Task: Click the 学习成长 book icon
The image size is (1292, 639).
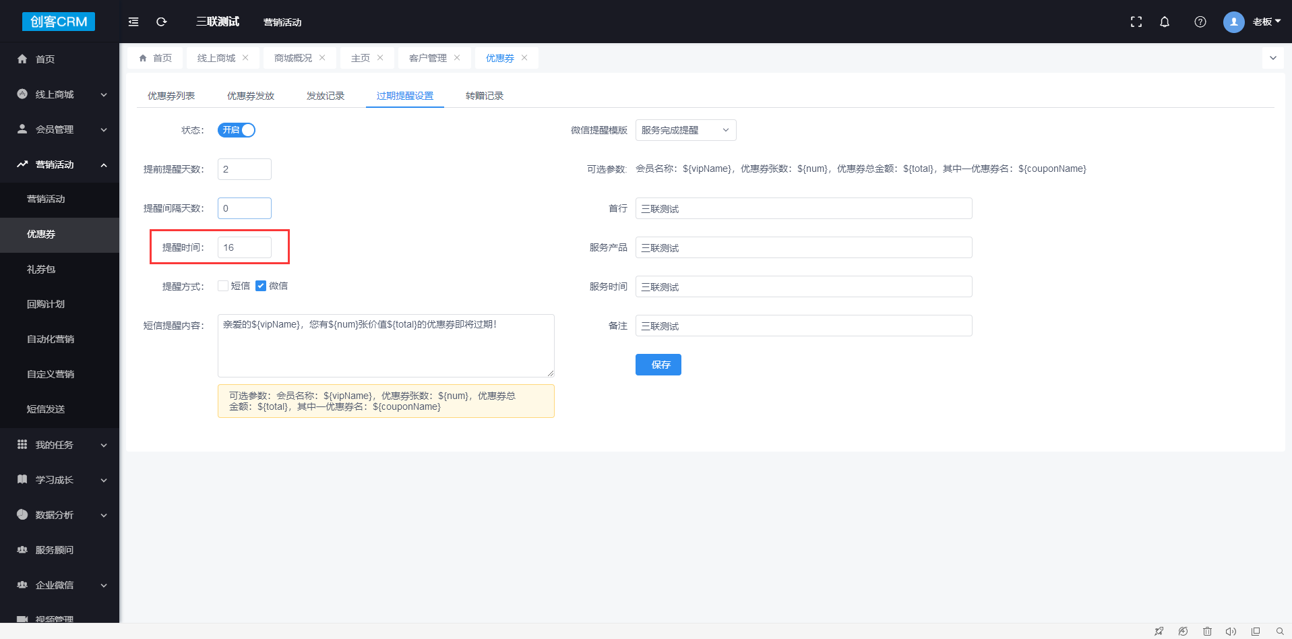Action: click(x=22, y=479)
